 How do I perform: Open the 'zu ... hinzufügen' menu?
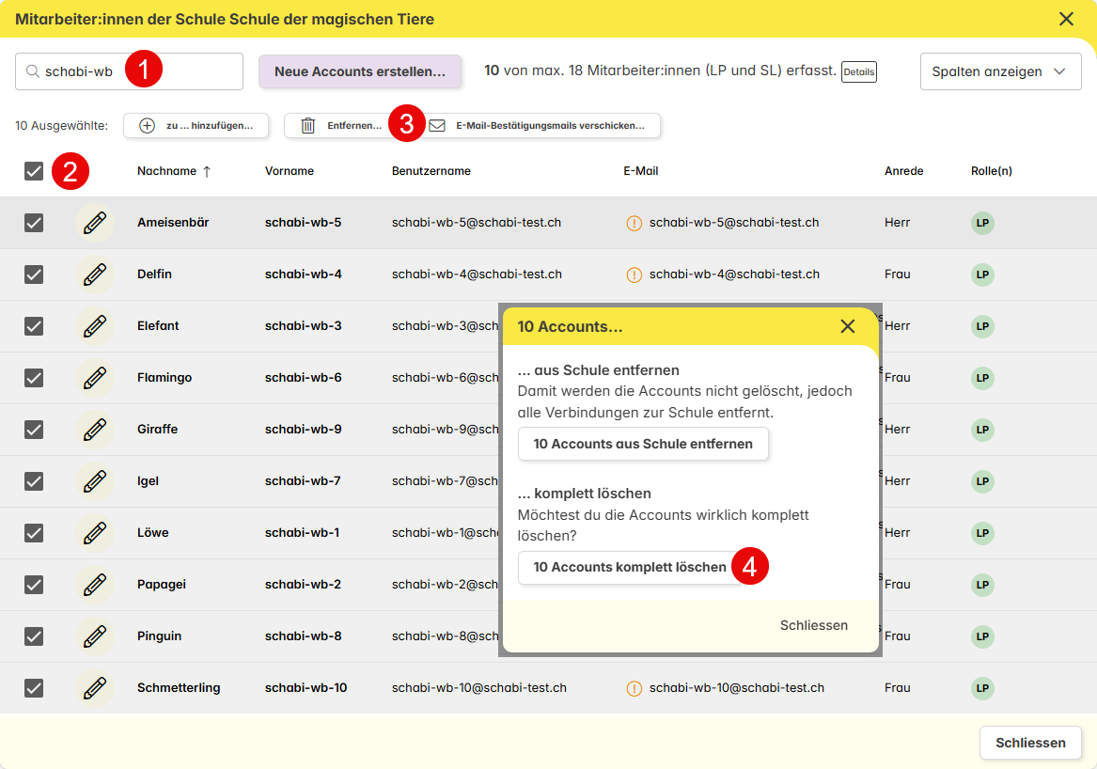196,126
